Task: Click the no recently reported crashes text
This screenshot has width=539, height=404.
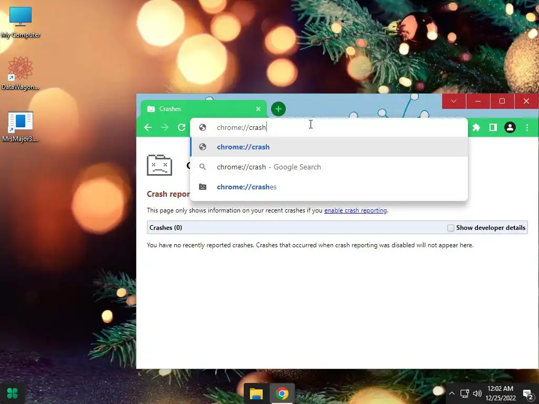Action: (x=310, y=245)
